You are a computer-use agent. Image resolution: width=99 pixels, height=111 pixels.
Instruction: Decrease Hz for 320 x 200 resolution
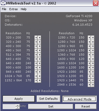pos(36,38)
